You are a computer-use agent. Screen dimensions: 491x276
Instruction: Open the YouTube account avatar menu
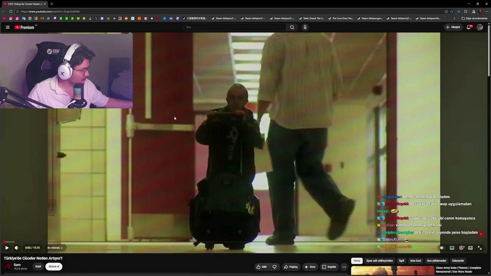479,27
